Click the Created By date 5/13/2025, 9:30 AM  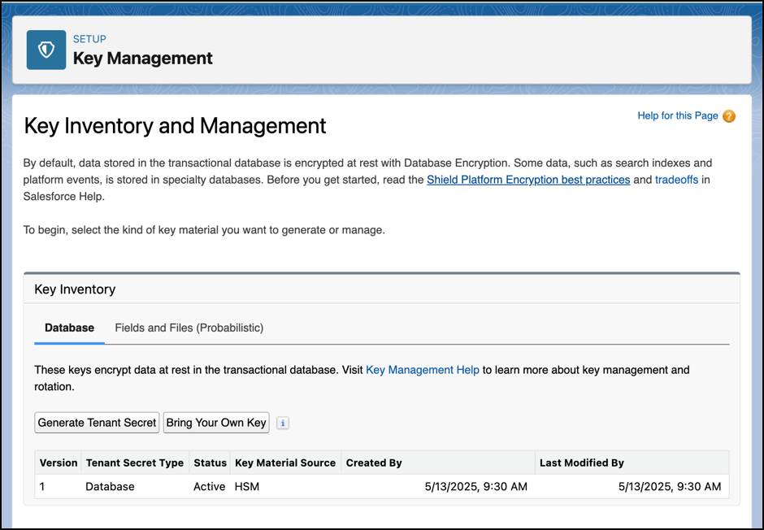click(x=476, y=486)
